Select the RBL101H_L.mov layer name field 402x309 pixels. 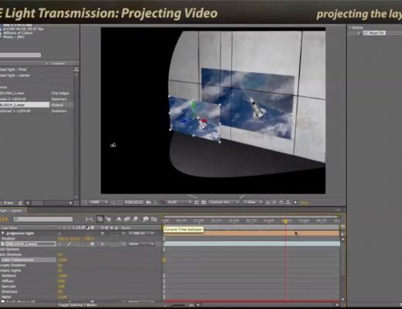point(30,243)
